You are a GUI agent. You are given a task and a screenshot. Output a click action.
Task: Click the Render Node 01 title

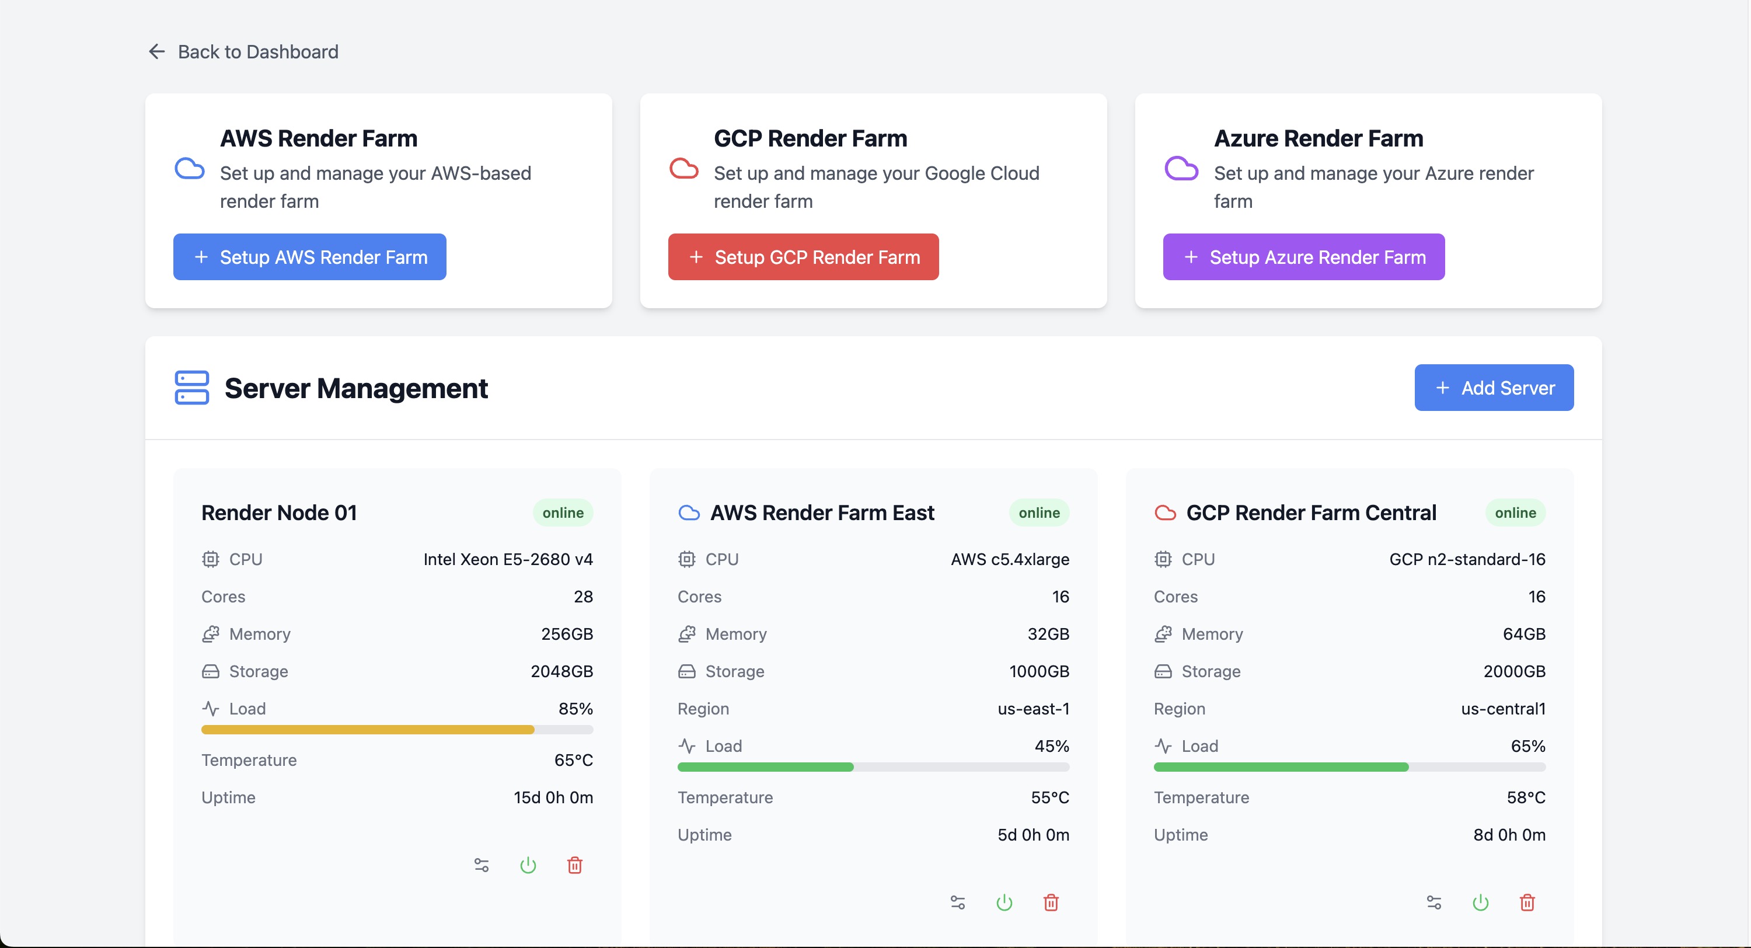[x=280, y=513]
